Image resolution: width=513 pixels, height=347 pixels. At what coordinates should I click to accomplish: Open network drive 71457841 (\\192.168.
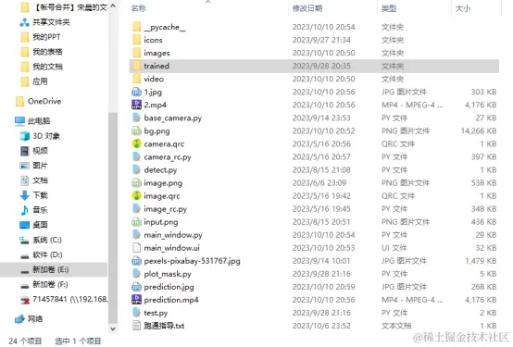pos(70,299)
